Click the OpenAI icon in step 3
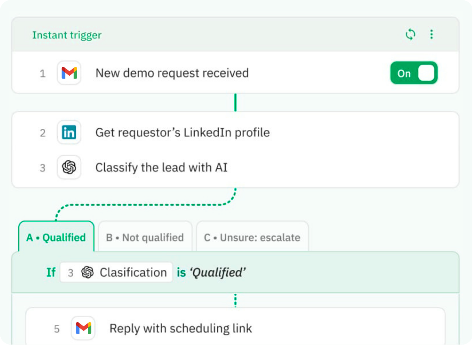 (x=69, y=167)
